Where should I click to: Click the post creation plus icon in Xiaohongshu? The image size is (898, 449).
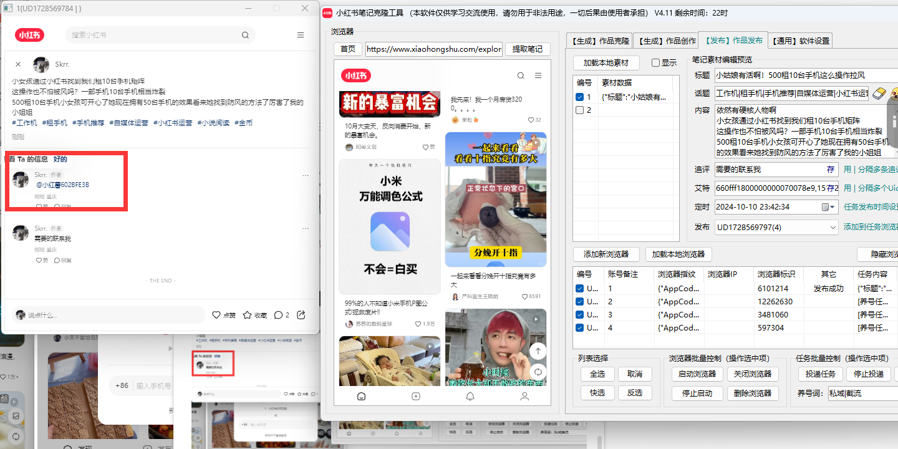415,395
